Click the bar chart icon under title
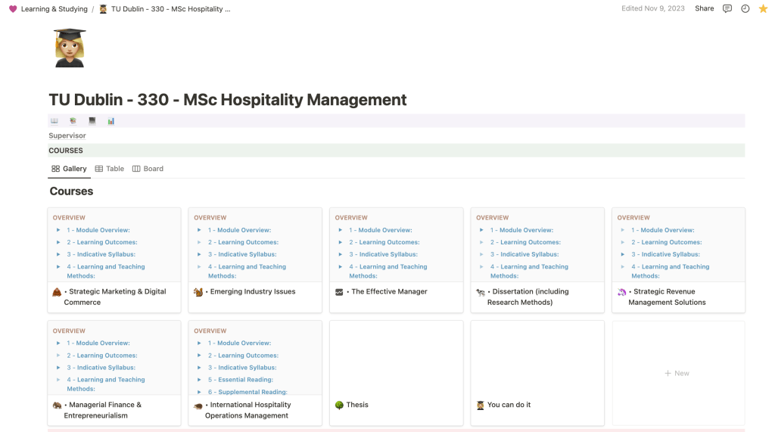 111,121
